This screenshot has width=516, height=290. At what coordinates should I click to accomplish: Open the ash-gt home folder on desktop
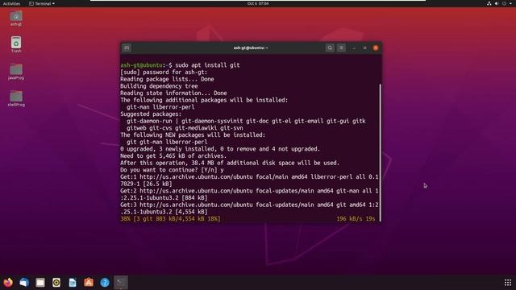pos(16,19)
